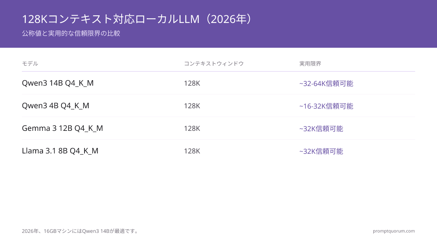Click the 'モデル' column header

30,63
